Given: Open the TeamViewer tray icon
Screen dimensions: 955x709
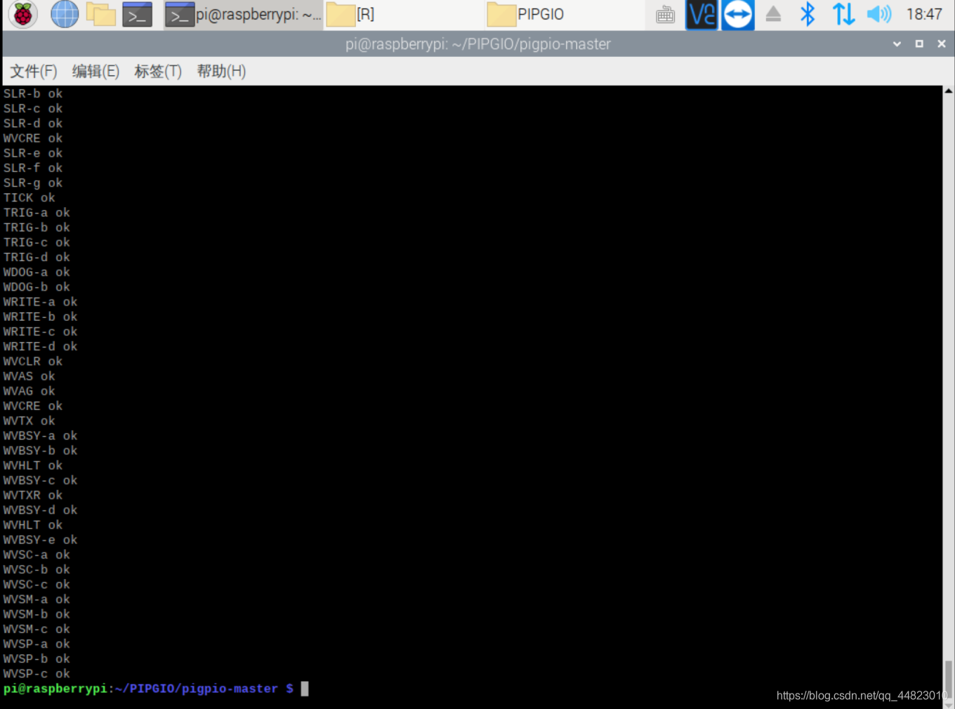Looking at the screenshot, I should [x=737, y=15].
